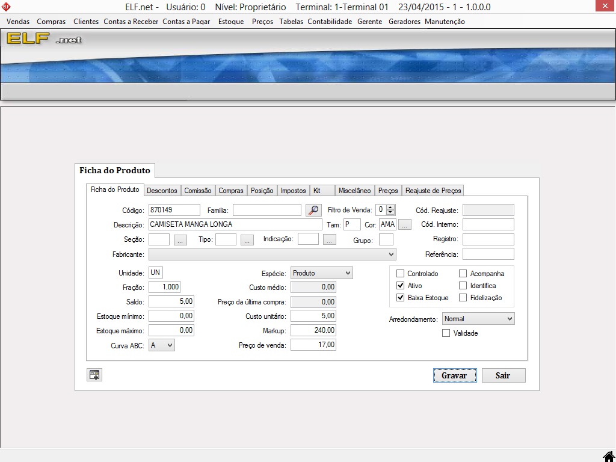616x462 pixels.
Task: Increase Filtro de Venda with up arrow
Action: pos(390,208)
